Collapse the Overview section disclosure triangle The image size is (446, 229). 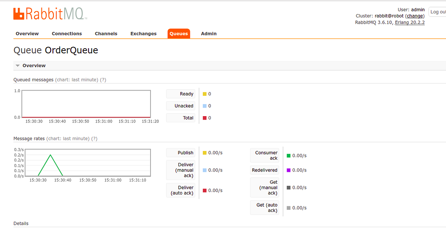[x=17, y=65]
